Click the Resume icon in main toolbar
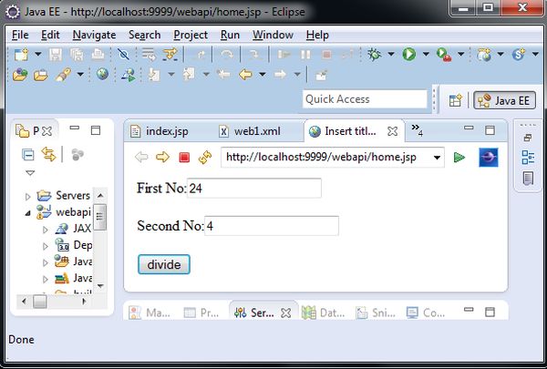Screen dimensions: 547x369 [x=284, y=55]
